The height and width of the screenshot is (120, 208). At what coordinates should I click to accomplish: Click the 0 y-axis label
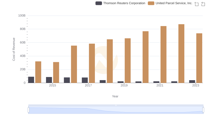(x=24, y=83)
